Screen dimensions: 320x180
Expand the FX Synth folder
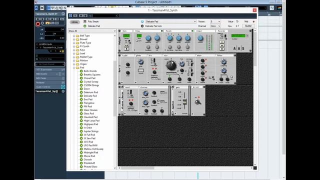pyautogui.click(x=74, y=46)
